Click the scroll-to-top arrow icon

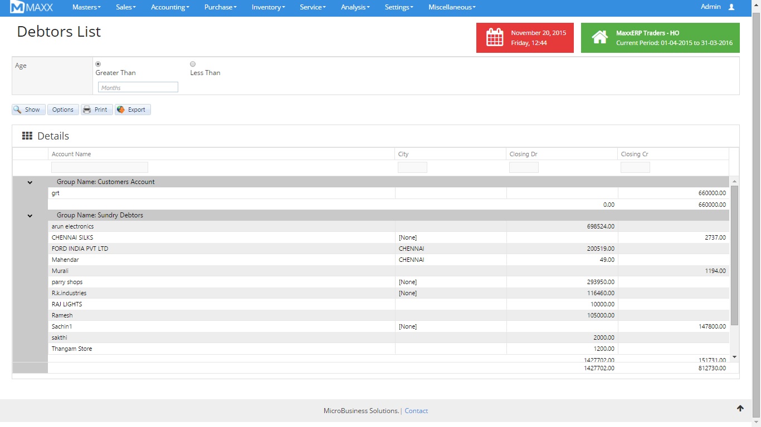click(740, 408)
